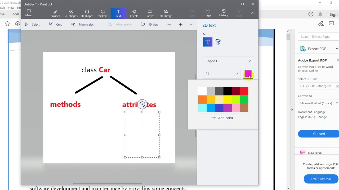Open the Stickers tool
339x190 pixels.
(102, 13)
